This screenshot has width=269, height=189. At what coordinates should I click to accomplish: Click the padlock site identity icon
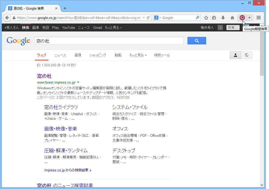pos(14,18)
